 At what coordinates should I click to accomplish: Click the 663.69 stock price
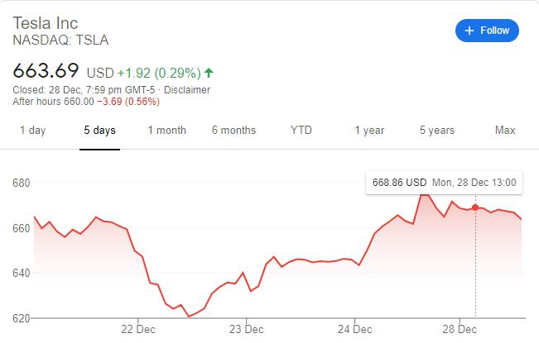tap(46, 70)
